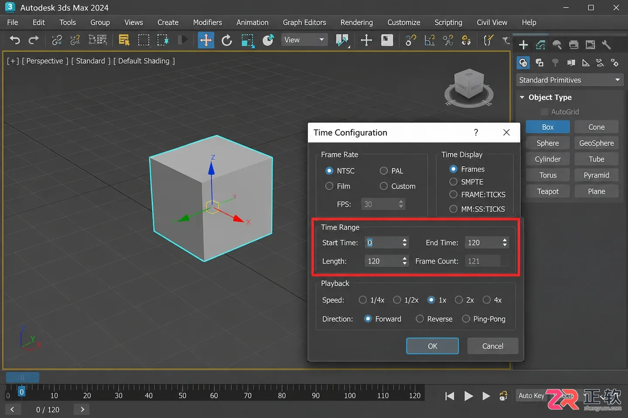The height and width of the screenshot is (418, 628).
Task: Click the Start Time spinner arrows
Action: pos(405,243)
